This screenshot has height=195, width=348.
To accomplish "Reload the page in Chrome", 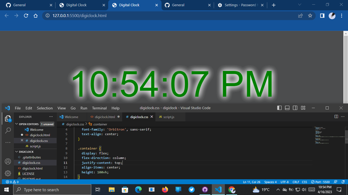I will 26,15.
